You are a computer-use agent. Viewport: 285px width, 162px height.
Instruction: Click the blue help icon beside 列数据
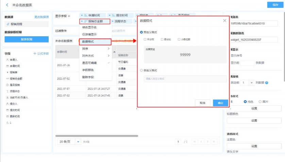tap(267, 83)
